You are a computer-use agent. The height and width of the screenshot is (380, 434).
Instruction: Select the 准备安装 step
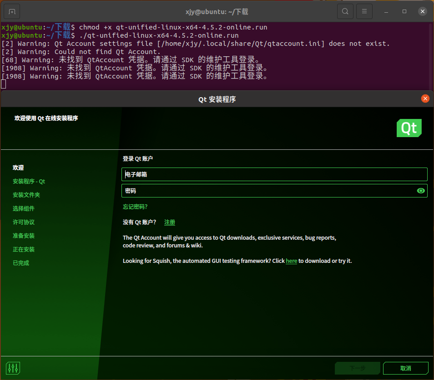click(x=24, y=236)
